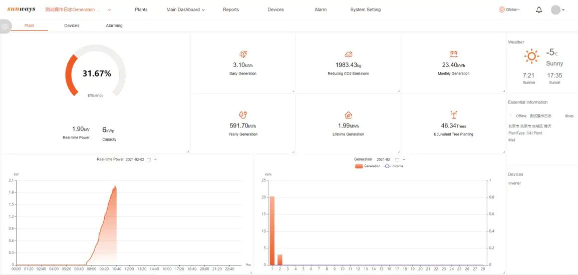Viewport: 578px width, 275px height.
Task: Expand the Real-time Power chart dropdown arrow
Action: (x=155, y=160)
